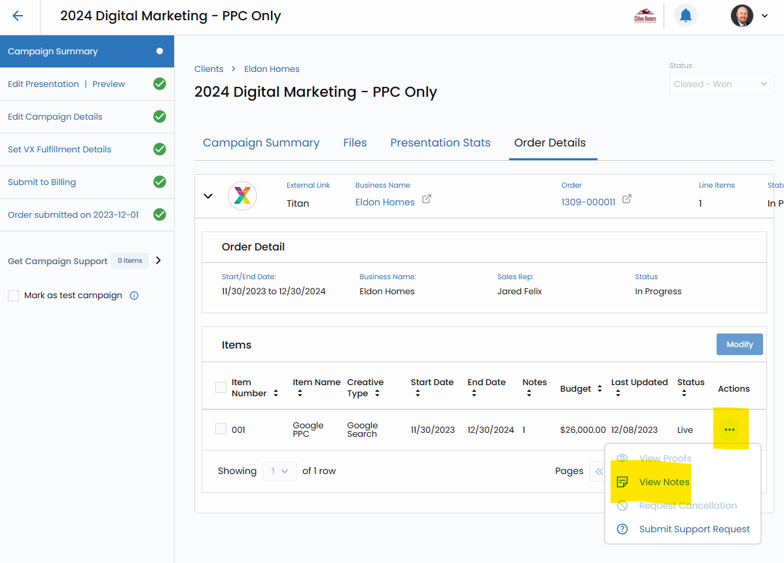The height and width of the screenshot is (563, 784).
Task: Select all items header checkbox
Action: [221, 388]
